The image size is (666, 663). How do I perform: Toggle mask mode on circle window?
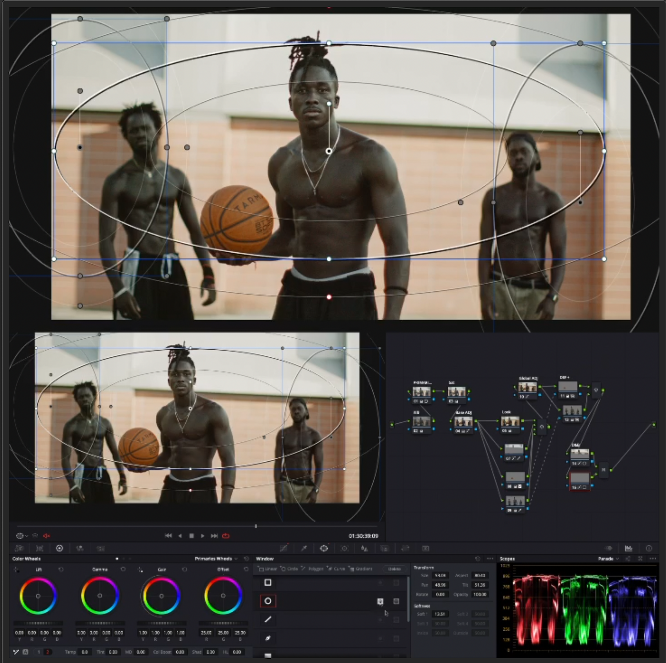click(x=396, y=601)
